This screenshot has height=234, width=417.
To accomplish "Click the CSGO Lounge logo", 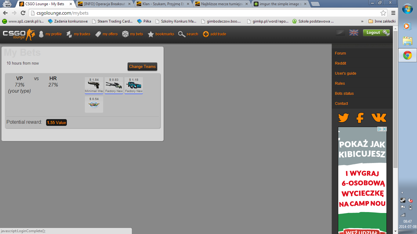I will tap(19, 34).
